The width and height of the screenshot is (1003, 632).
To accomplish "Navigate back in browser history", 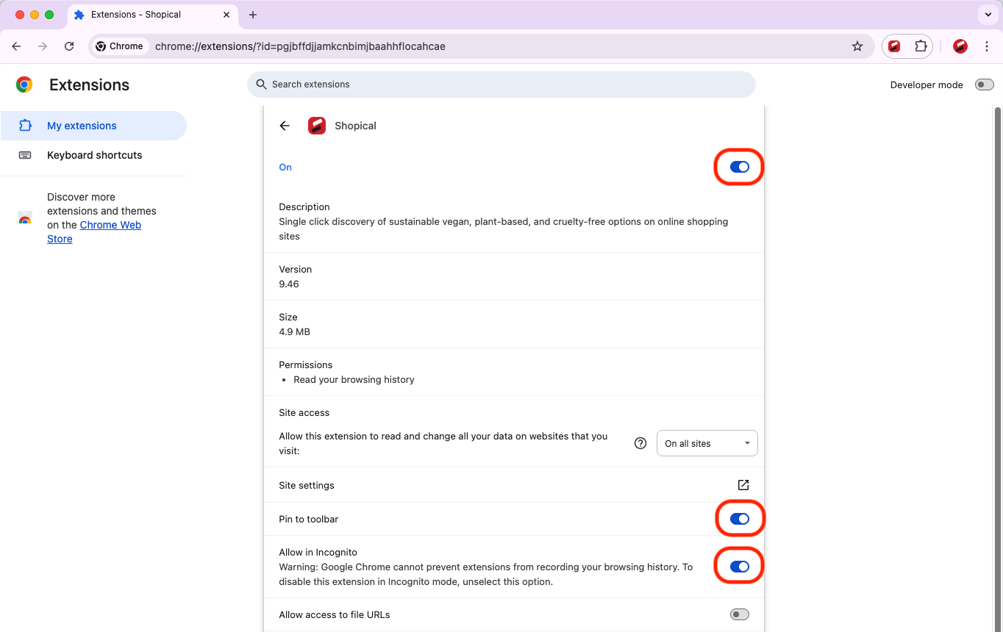I will [16, 46].
